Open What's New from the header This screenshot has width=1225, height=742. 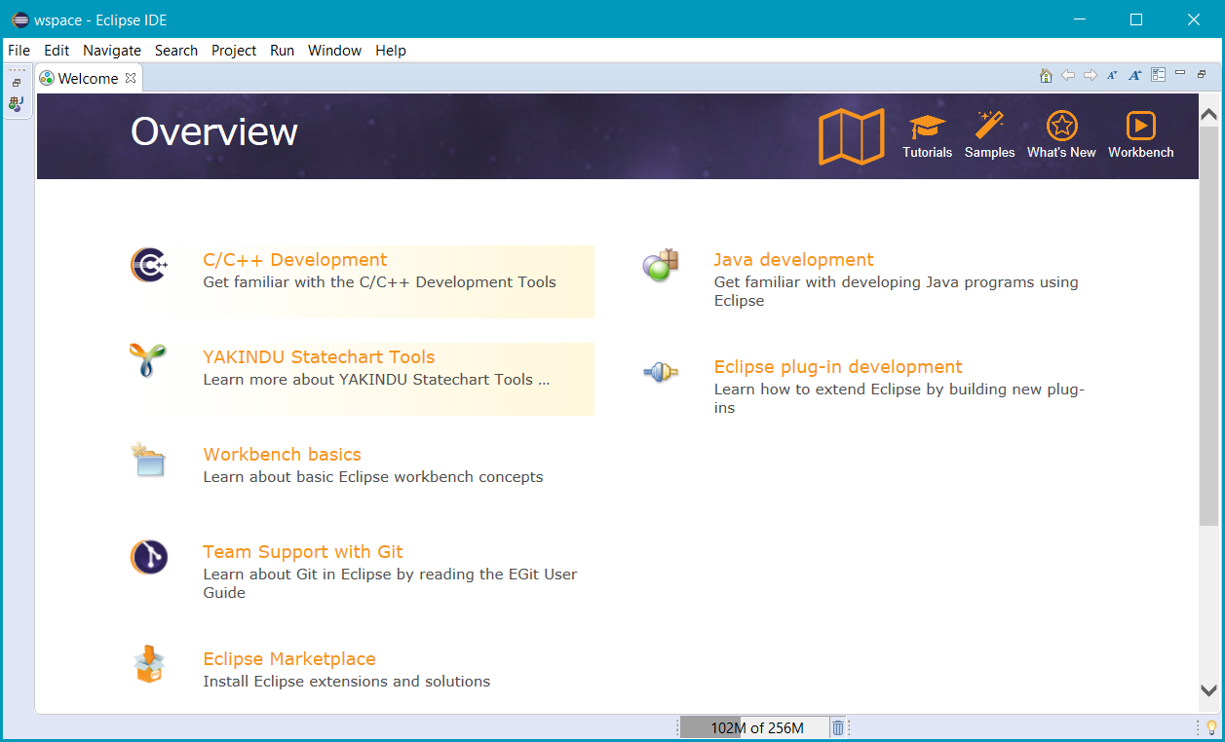click(1061, 135)
